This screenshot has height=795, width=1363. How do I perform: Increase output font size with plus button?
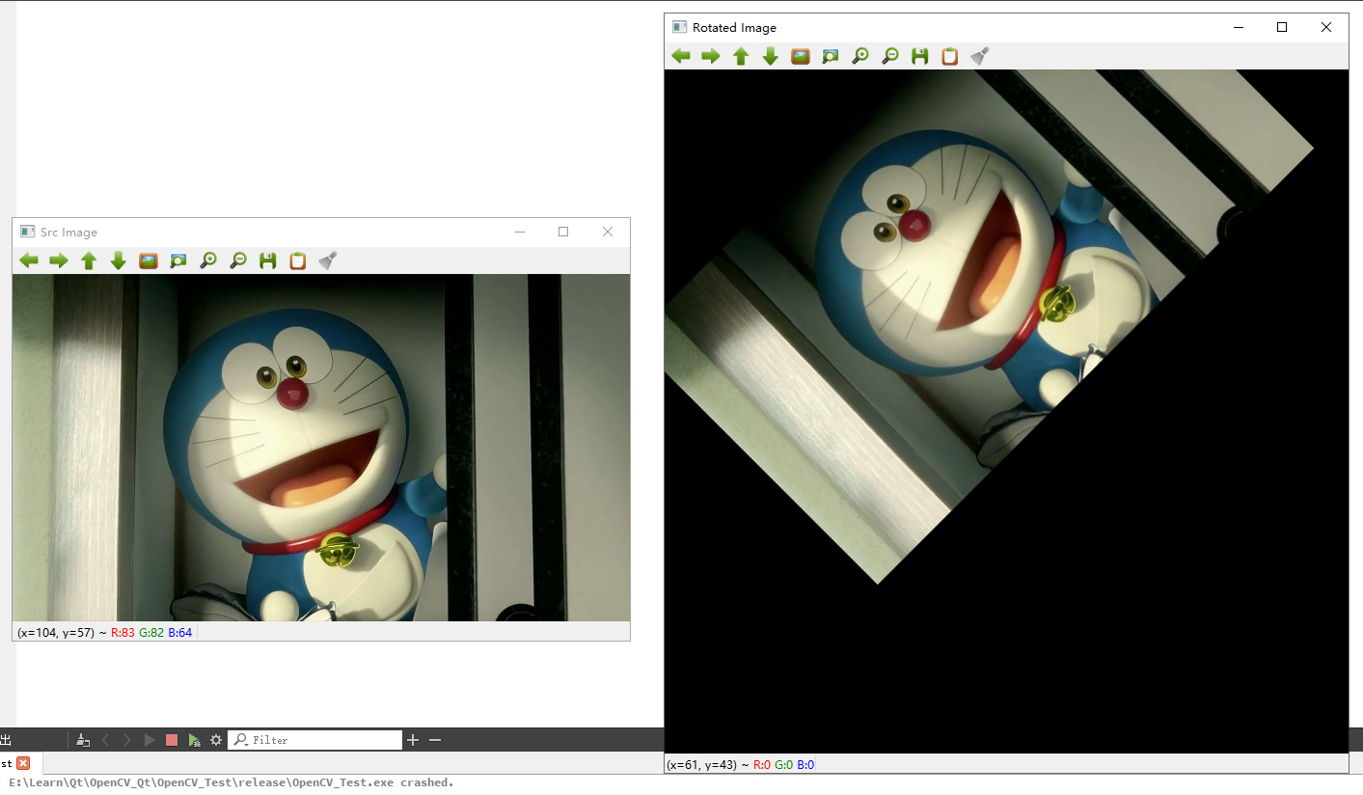(x=413, y=740)
